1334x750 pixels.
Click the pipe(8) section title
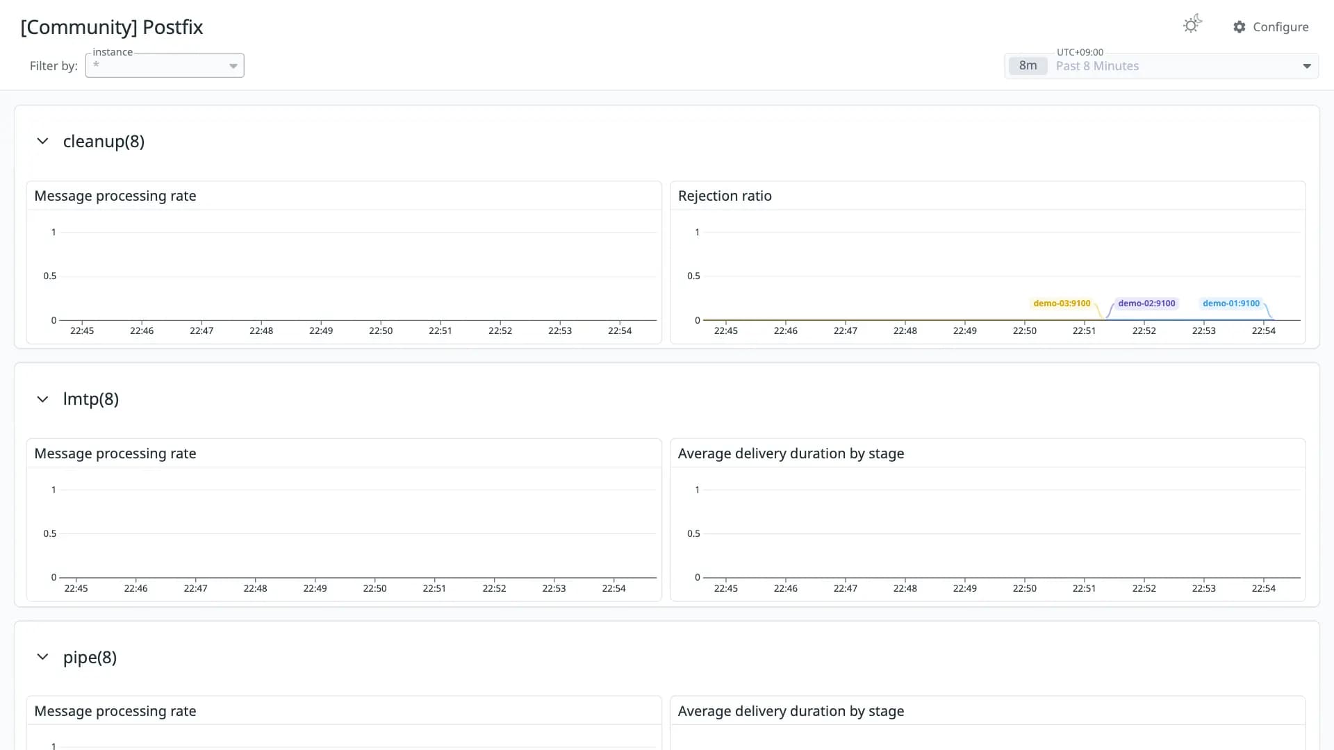(90, 657)
